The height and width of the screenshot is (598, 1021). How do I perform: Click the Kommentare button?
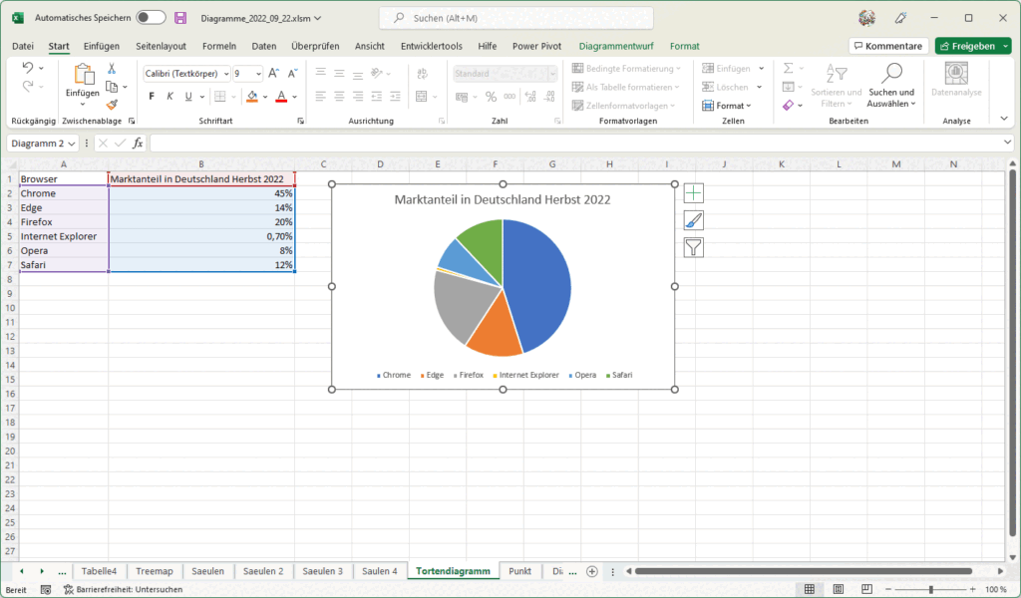coord(888,46)
